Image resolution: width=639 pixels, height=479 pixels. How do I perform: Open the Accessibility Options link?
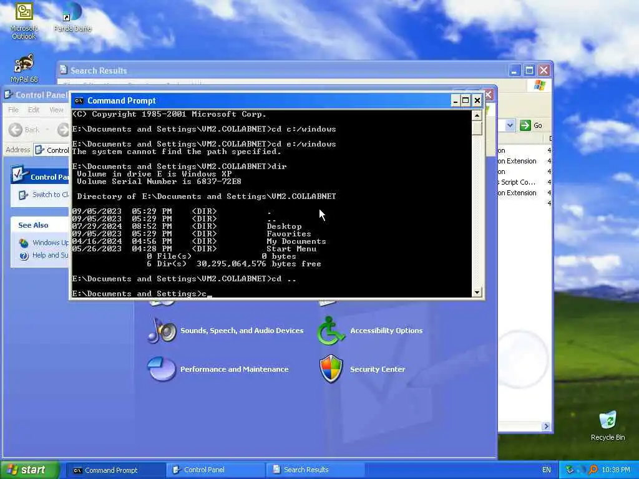[386, 331]
